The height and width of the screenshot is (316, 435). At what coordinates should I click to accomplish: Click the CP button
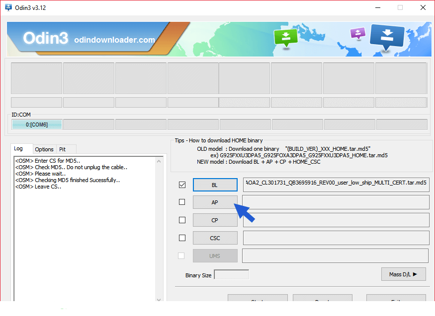(x=215, y=220)
